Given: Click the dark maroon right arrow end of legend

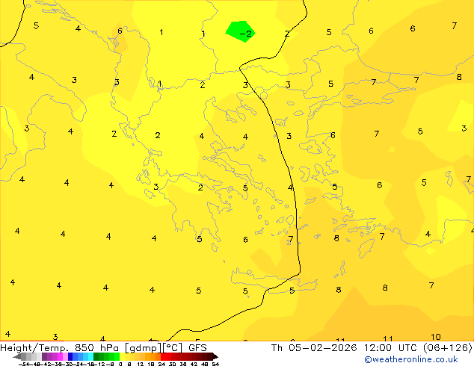Looking at the screenshot, I should [x=215, y=357].
